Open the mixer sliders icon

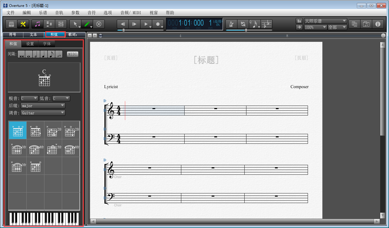click(x=61, y=24)
